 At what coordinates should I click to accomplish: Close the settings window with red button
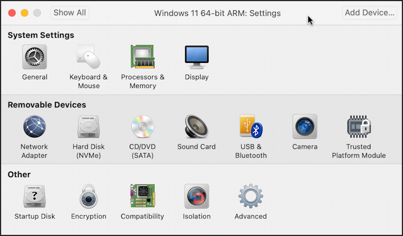[x=12, y=13]
